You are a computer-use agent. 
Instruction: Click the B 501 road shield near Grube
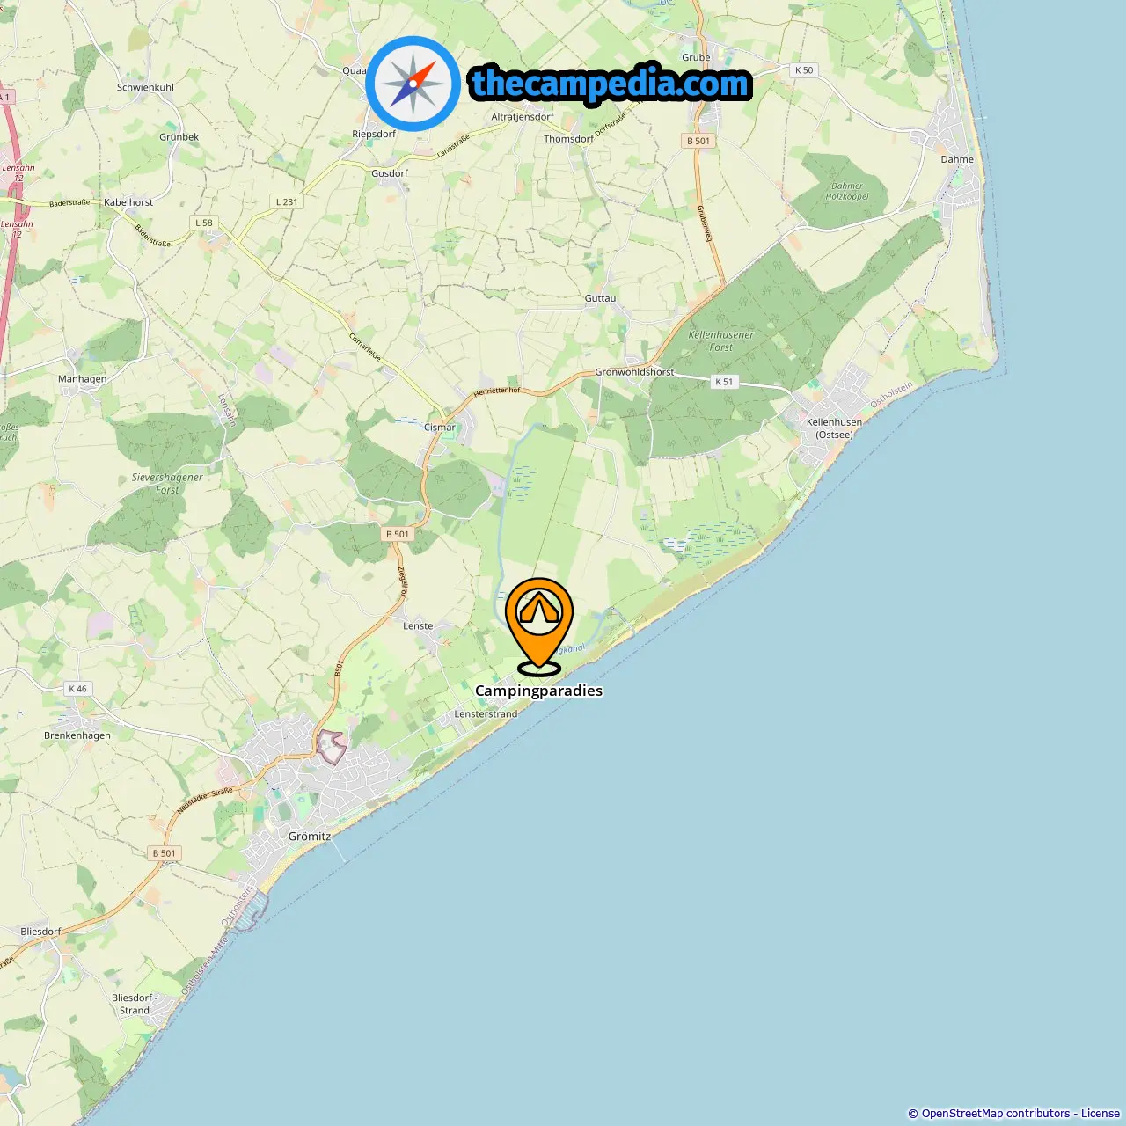tap(698, 141)
